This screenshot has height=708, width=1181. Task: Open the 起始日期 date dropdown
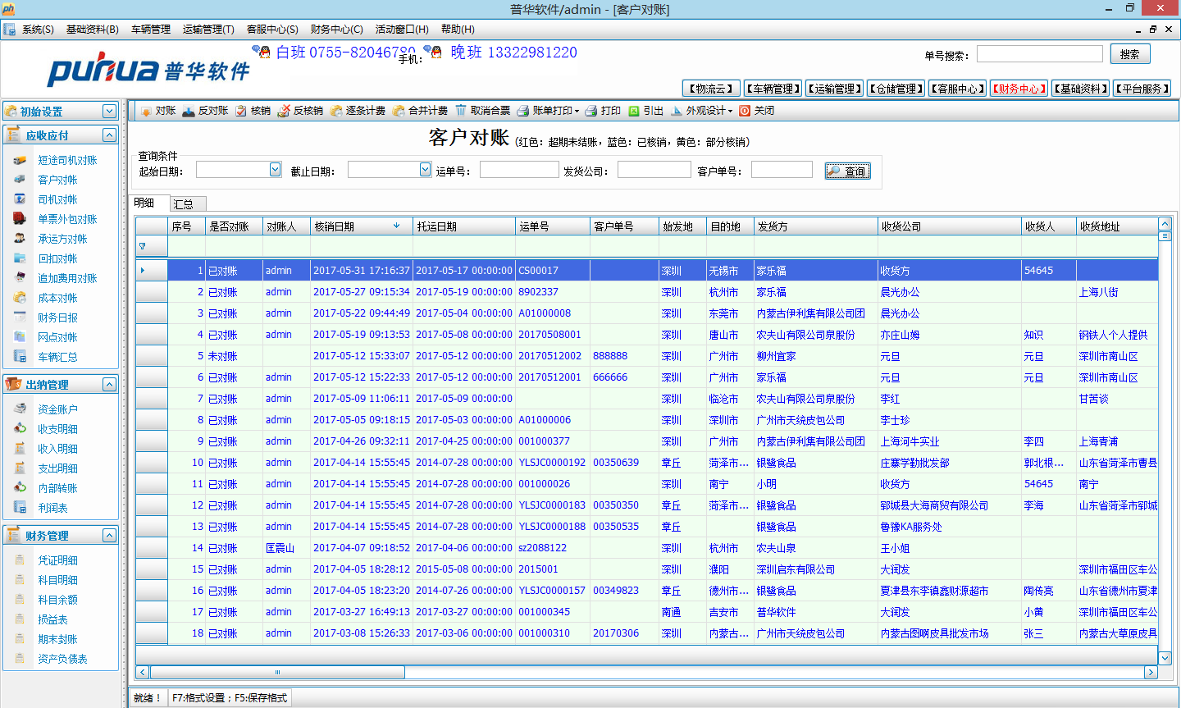coord(276,170)
